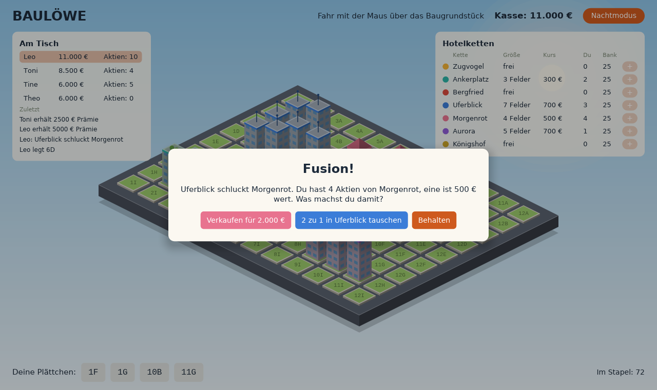Select board plot 3A
Screen dimensions: 657x390
(x=339, y=121)
